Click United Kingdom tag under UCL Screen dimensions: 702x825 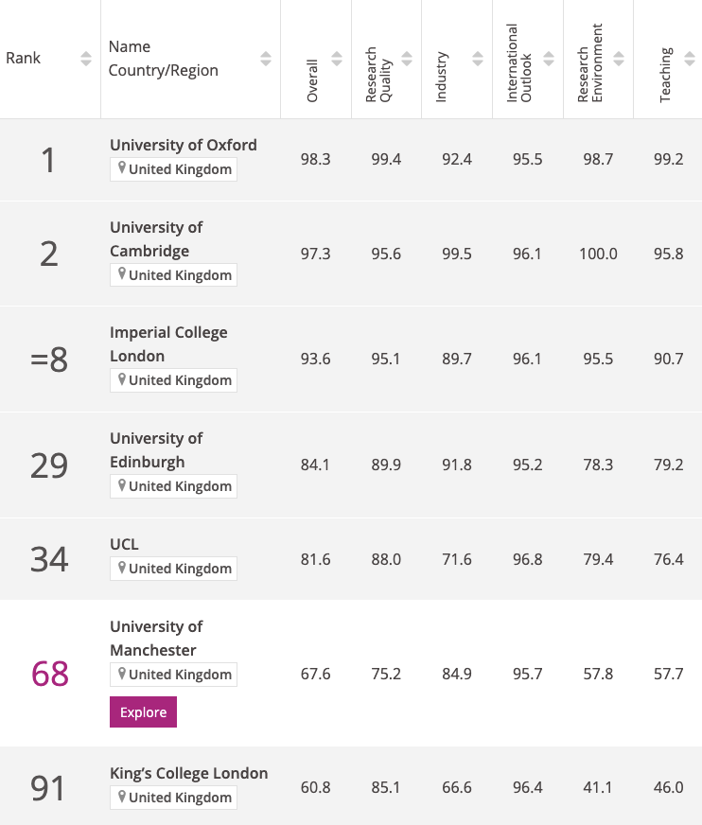click(174, 569)
